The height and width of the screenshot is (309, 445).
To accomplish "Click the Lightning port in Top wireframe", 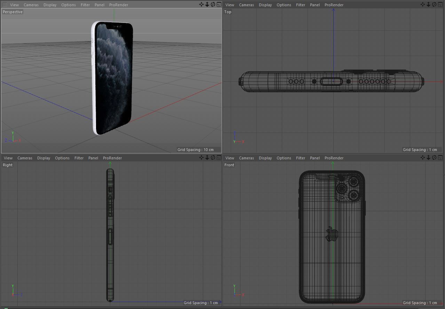I will tap(331, 81).
